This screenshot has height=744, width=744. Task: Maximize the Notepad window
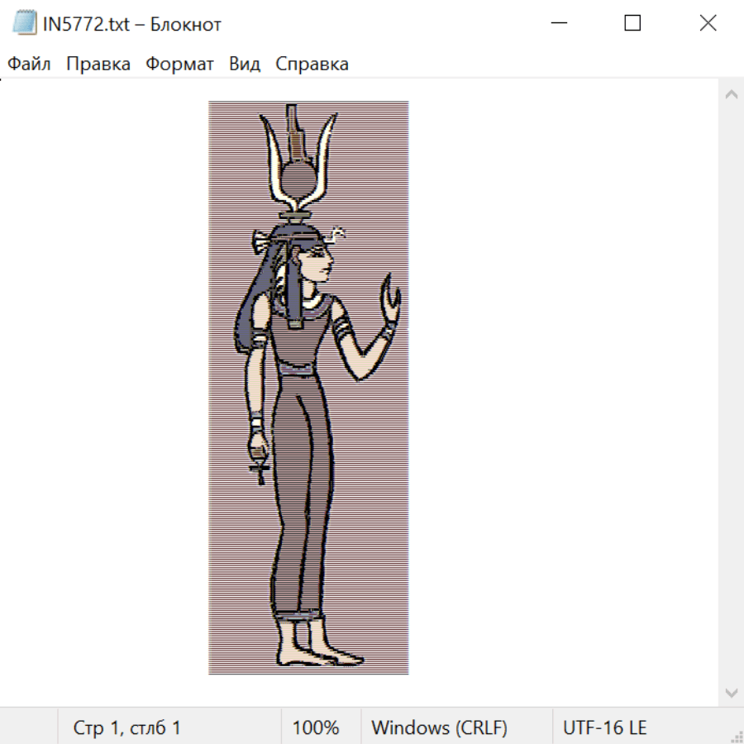point(632,24)
